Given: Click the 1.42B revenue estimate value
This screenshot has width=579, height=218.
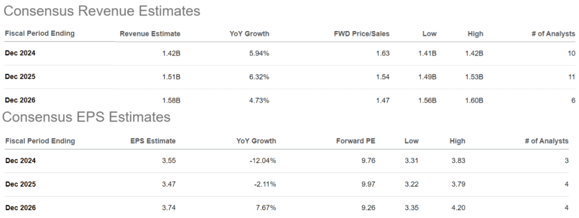Looking at the screenshot, I should (x=171, y=53).
